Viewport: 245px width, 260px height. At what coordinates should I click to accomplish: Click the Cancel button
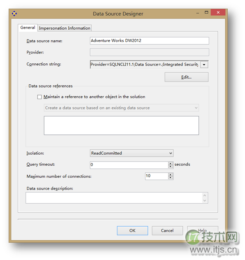click(167, 230)
